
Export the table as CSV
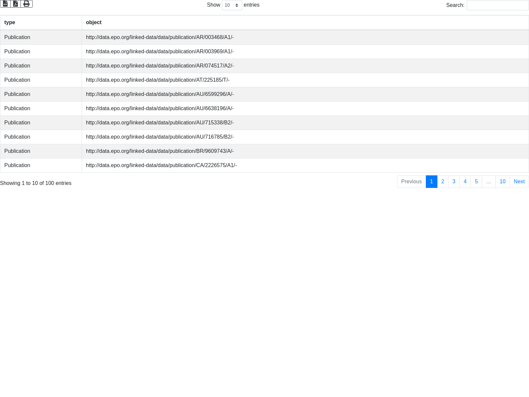tap(5, 4)
